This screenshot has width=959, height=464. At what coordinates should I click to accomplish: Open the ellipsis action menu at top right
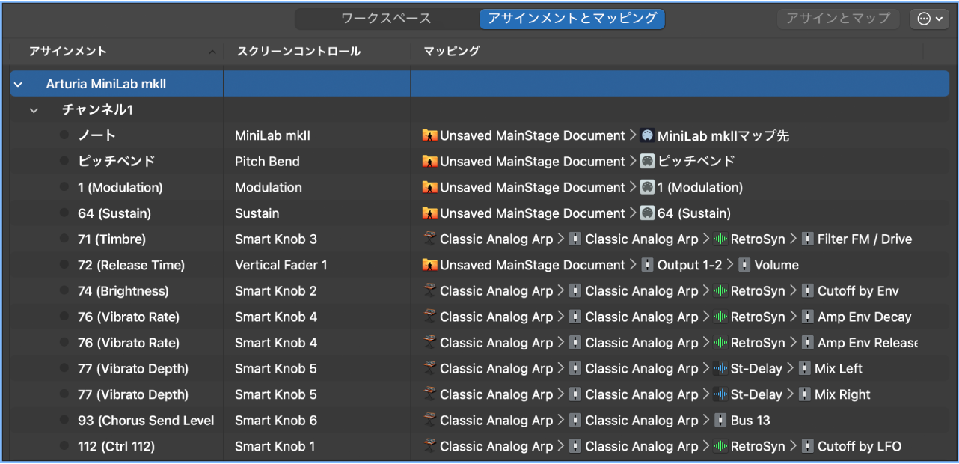point(928,19)
